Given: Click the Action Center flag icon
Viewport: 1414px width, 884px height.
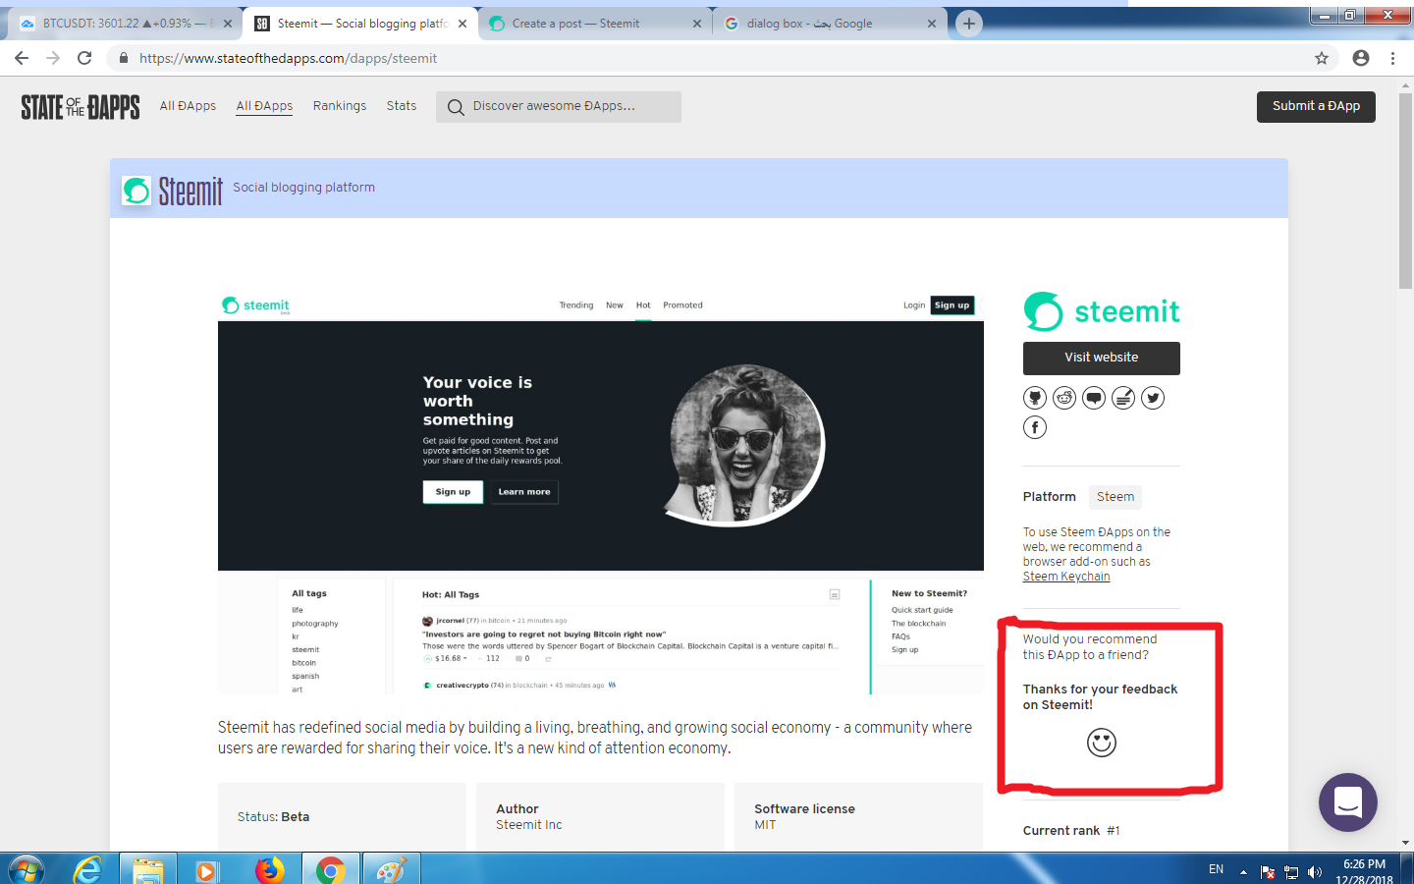Looking at the screenshot, I should pyautogui.click(x=1268, y=871).
